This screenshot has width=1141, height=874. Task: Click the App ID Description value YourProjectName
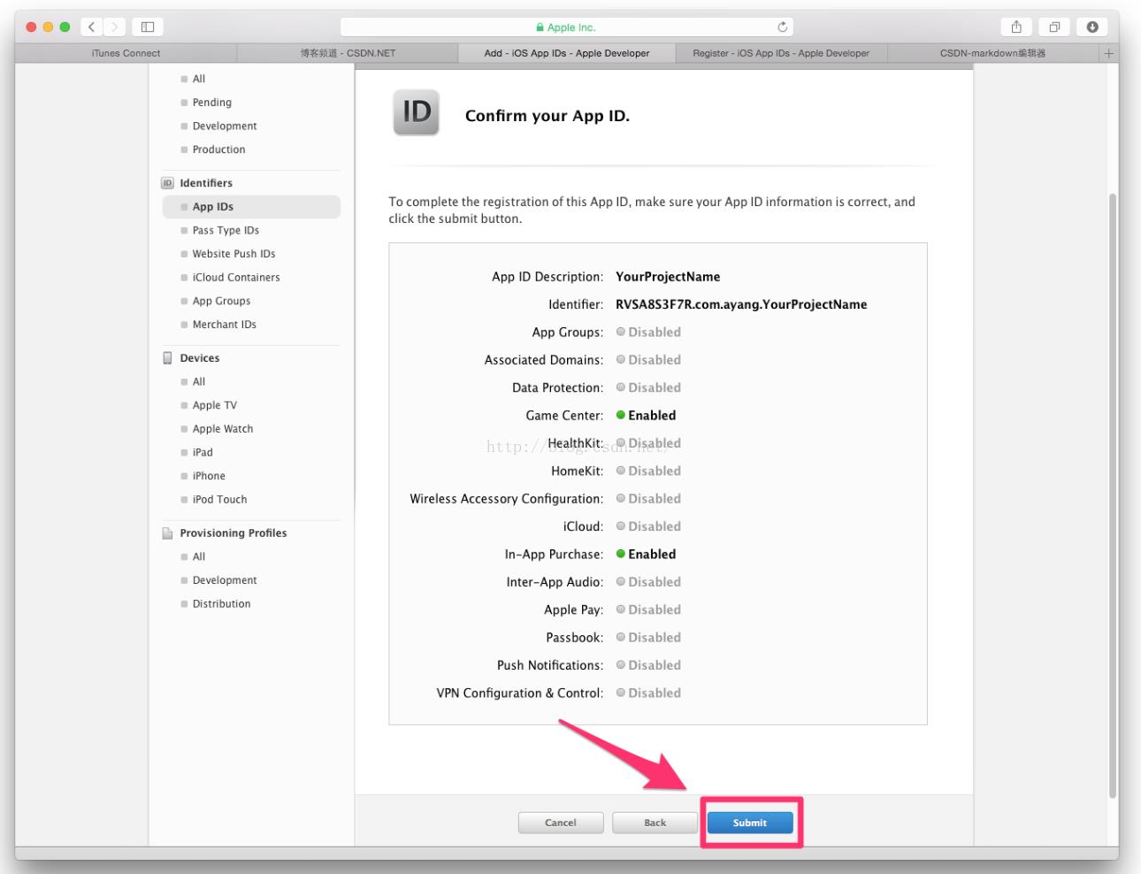coord(668,277)
